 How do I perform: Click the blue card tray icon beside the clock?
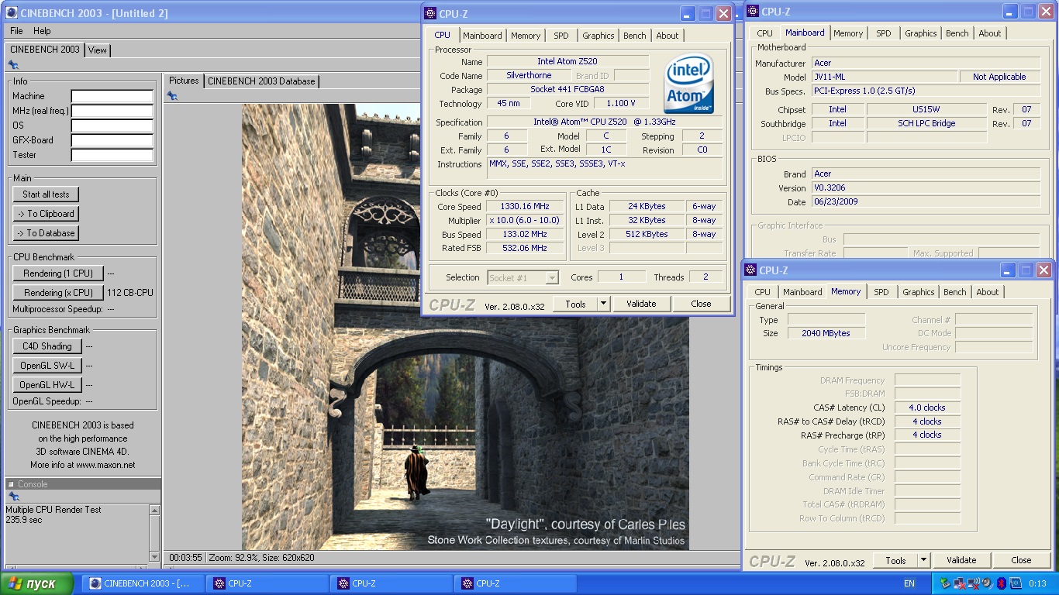pos(1016,583)
